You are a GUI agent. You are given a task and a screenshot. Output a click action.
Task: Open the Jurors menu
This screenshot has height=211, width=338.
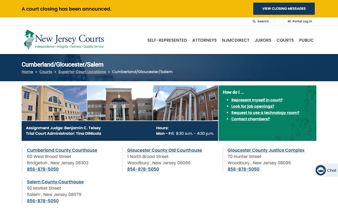263,40
